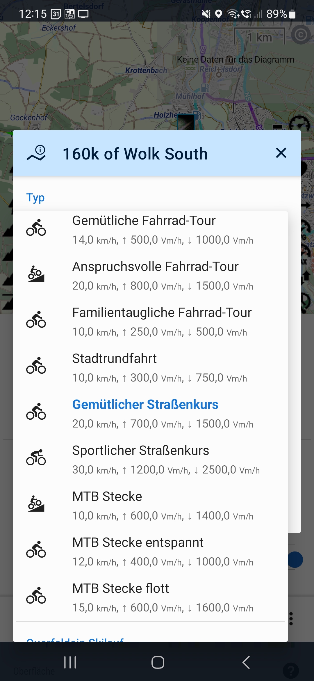Click the copyright icon on the map

click(x=301, y=35)
